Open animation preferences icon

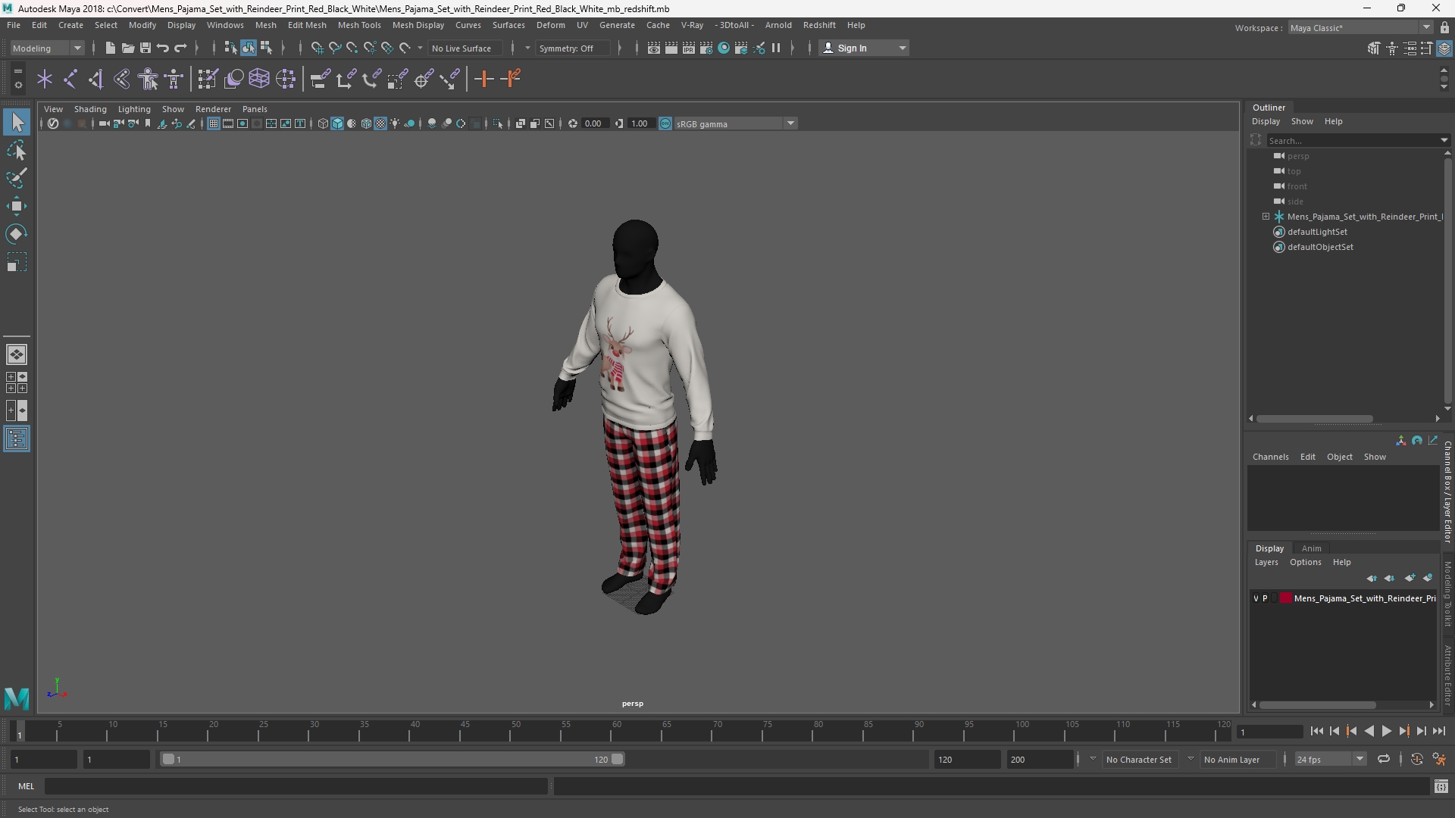(1439, 759)
